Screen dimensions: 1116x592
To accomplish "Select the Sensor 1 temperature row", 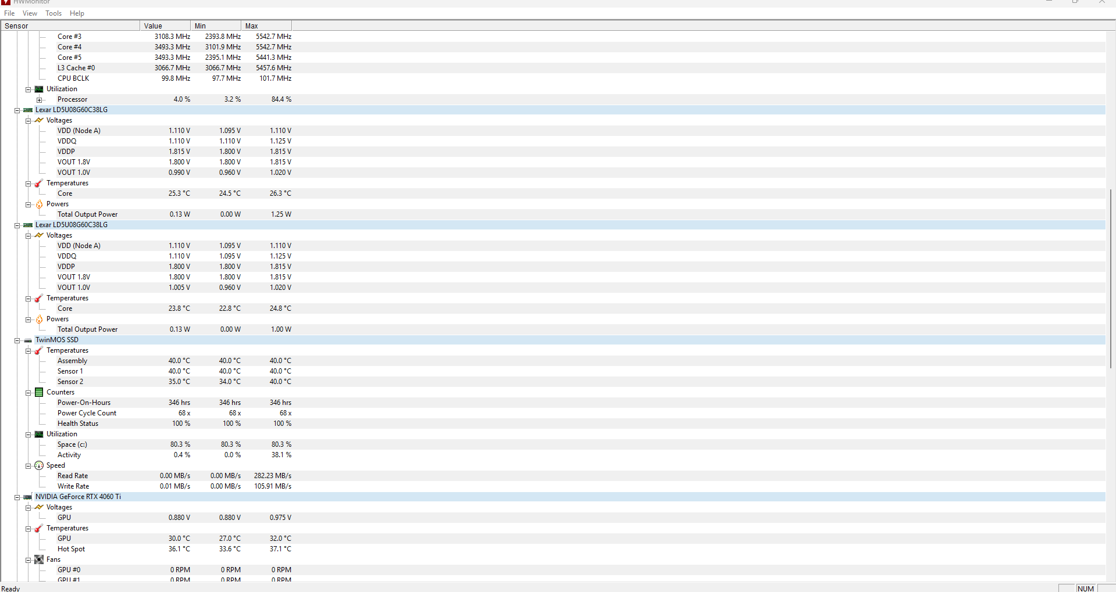I will pyautogui.click(x=553, y=371).
